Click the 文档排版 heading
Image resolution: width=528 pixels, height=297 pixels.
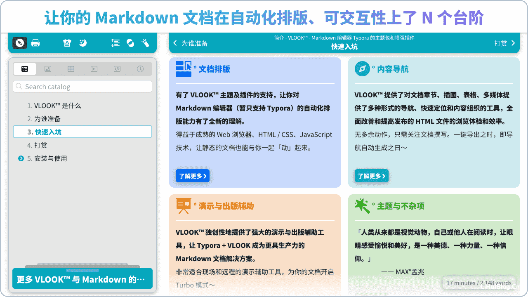click(214, 69)
